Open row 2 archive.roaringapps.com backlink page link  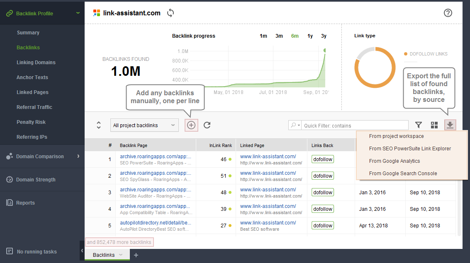[156, 173]
